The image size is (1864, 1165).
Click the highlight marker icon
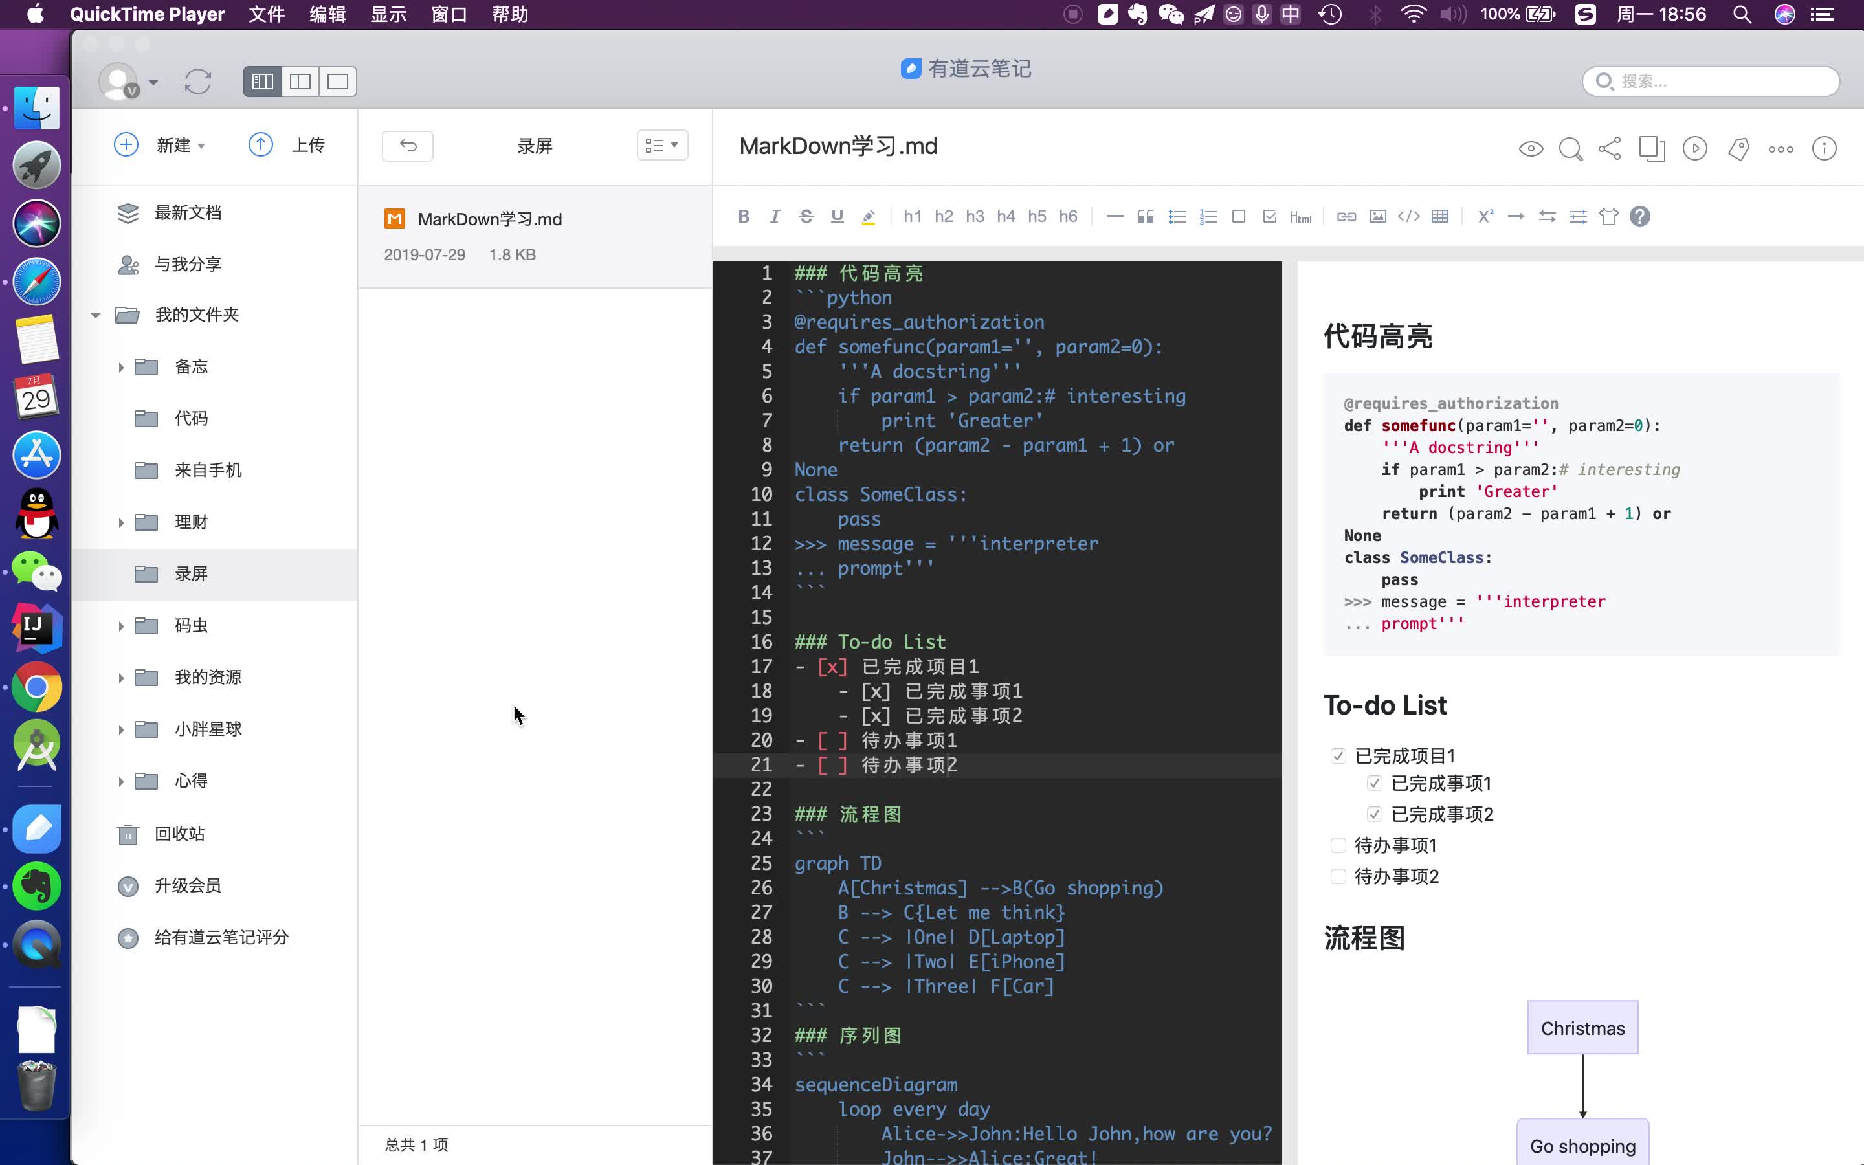(x=868, y=217)
